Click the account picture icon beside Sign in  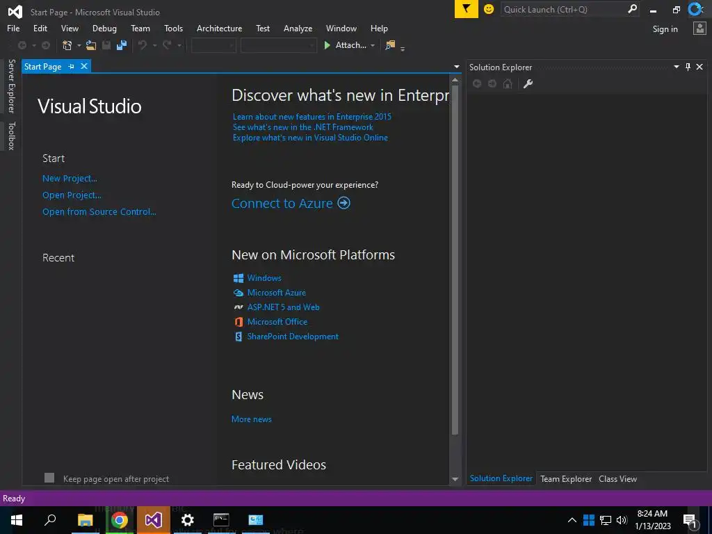coord(699,29)
